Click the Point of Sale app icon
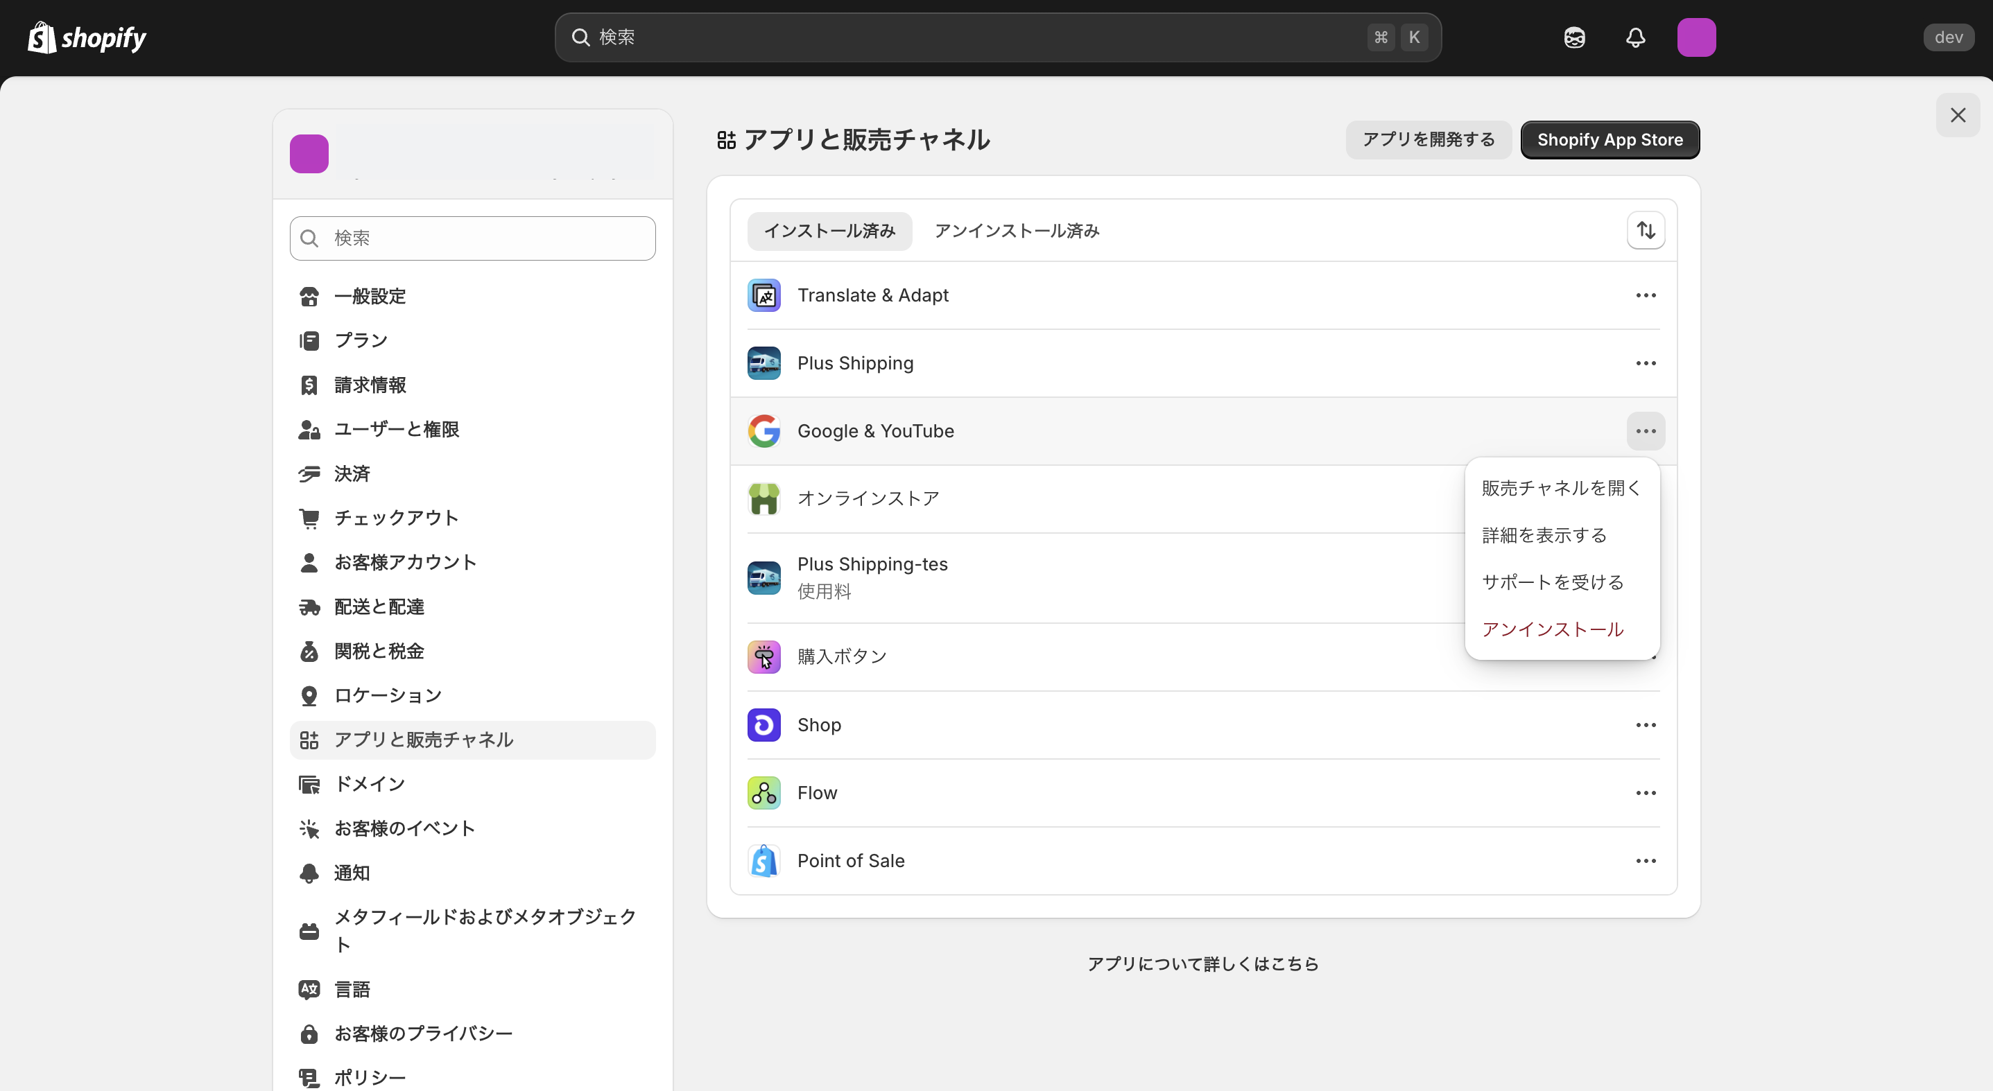Viewport: 1993px width, 1091px height. tap(763, 861)
